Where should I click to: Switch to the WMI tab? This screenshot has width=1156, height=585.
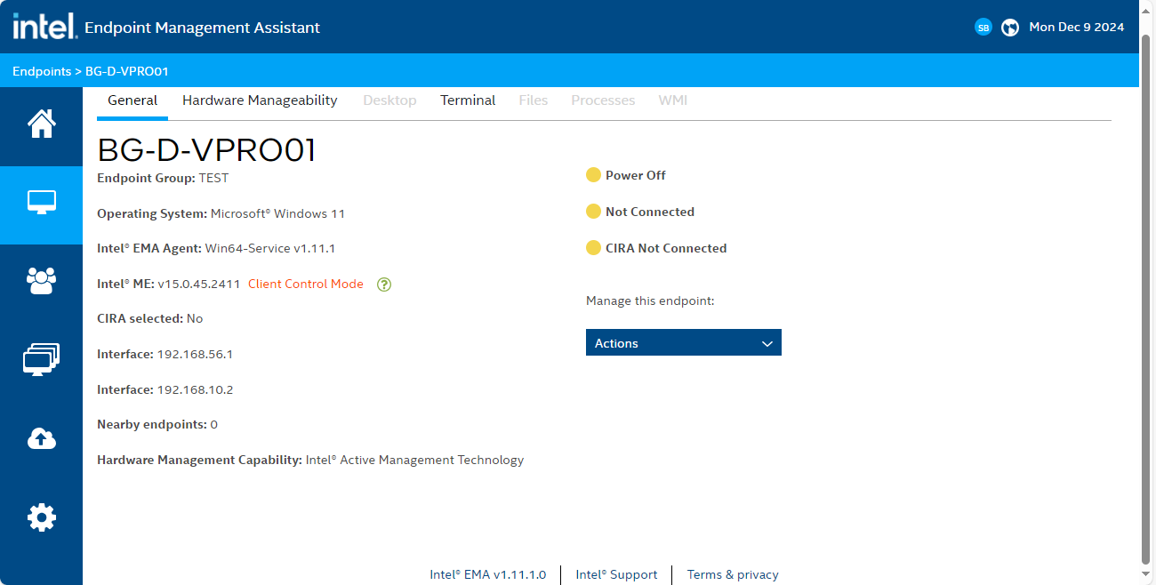pyautogui.click(x=673, y=100)
